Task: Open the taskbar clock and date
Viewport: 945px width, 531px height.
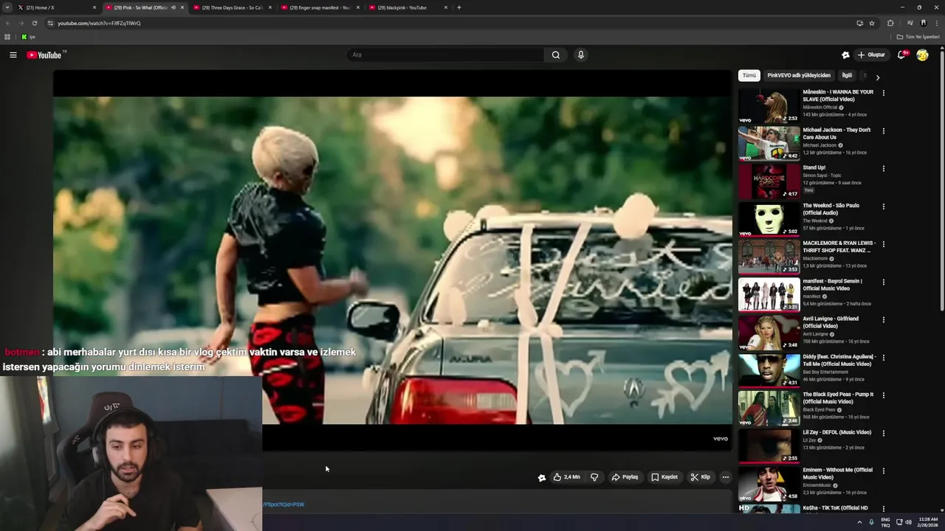Action: pyautogui.click(x=928, y=522)
